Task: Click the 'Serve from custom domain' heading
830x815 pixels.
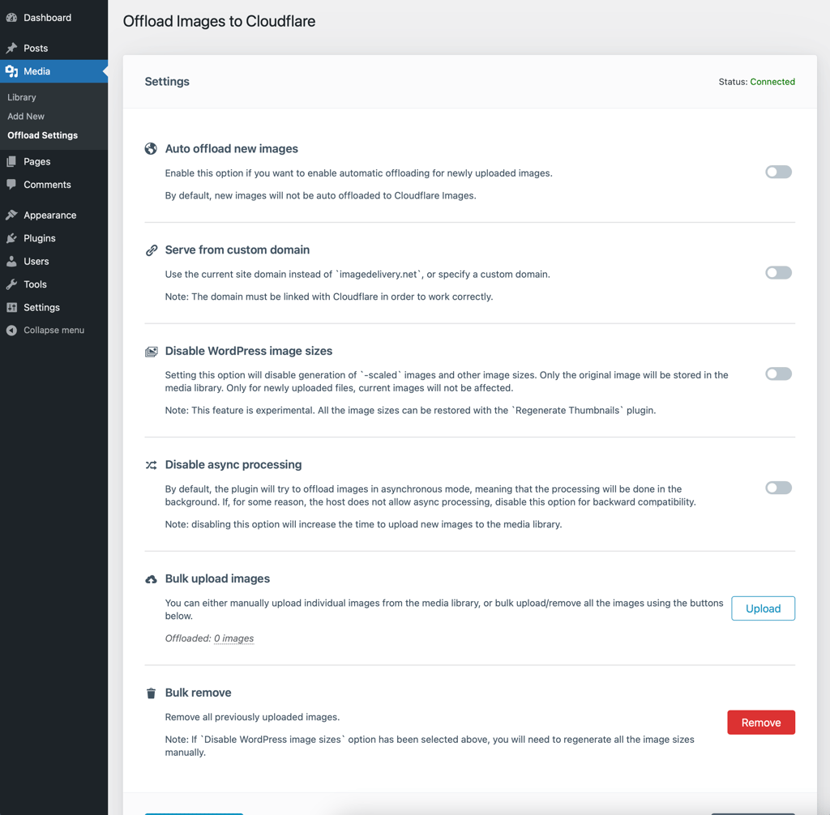Action: coord(237,250)
